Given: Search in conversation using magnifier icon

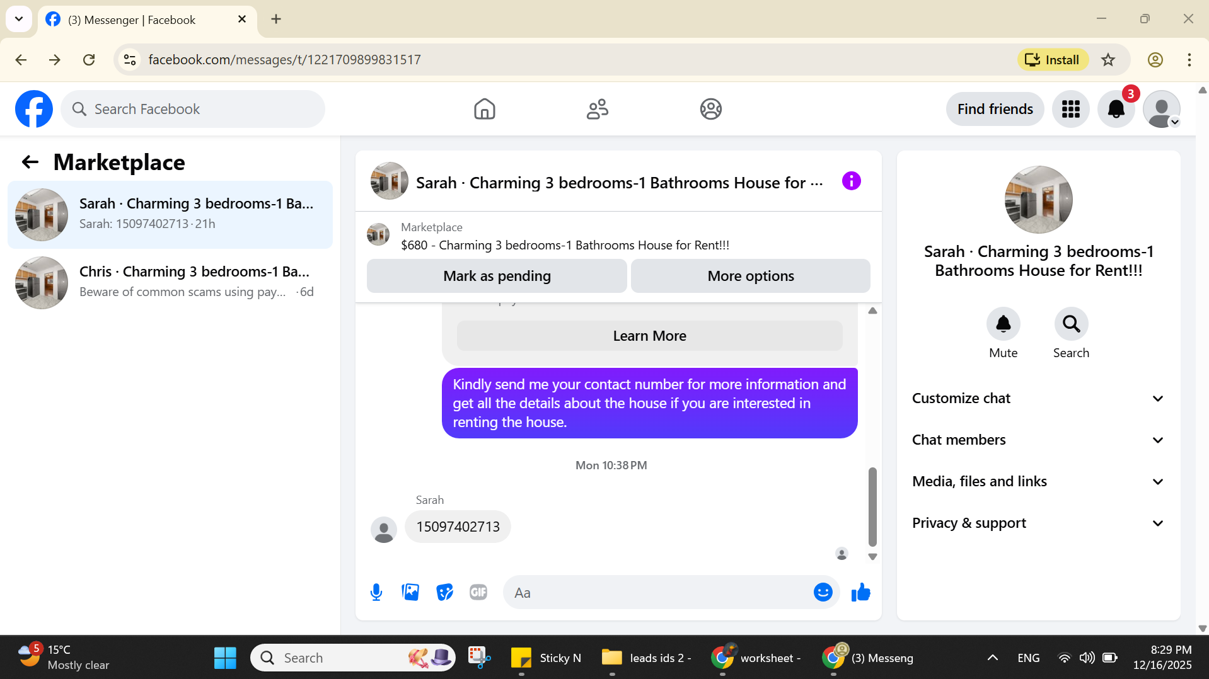Looking at the screenshot, I should 1071,324.
